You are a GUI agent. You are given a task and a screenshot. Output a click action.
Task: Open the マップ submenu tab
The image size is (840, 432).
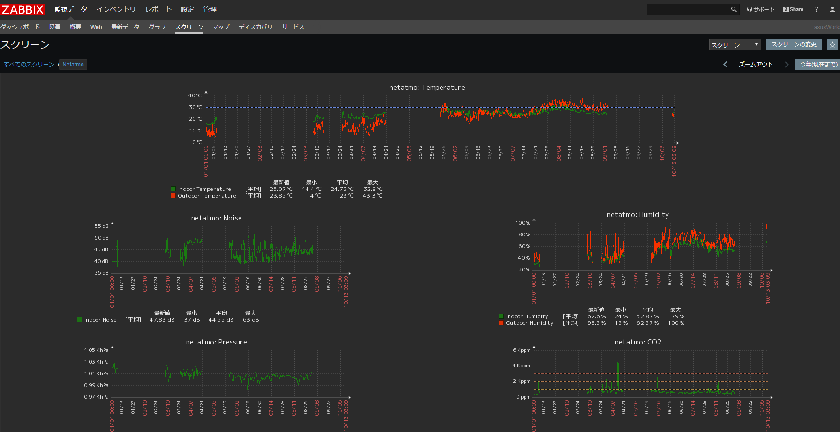click(x=221, y=27)
